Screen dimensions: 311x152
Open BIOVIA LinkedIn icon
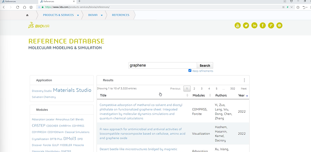[254, 25]
